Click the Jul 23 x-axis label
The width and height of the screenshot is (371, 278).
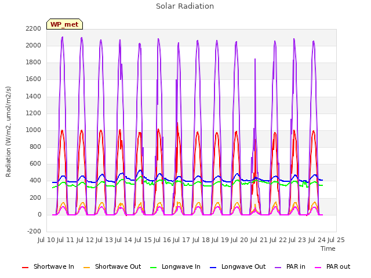[x=297, y=240]
